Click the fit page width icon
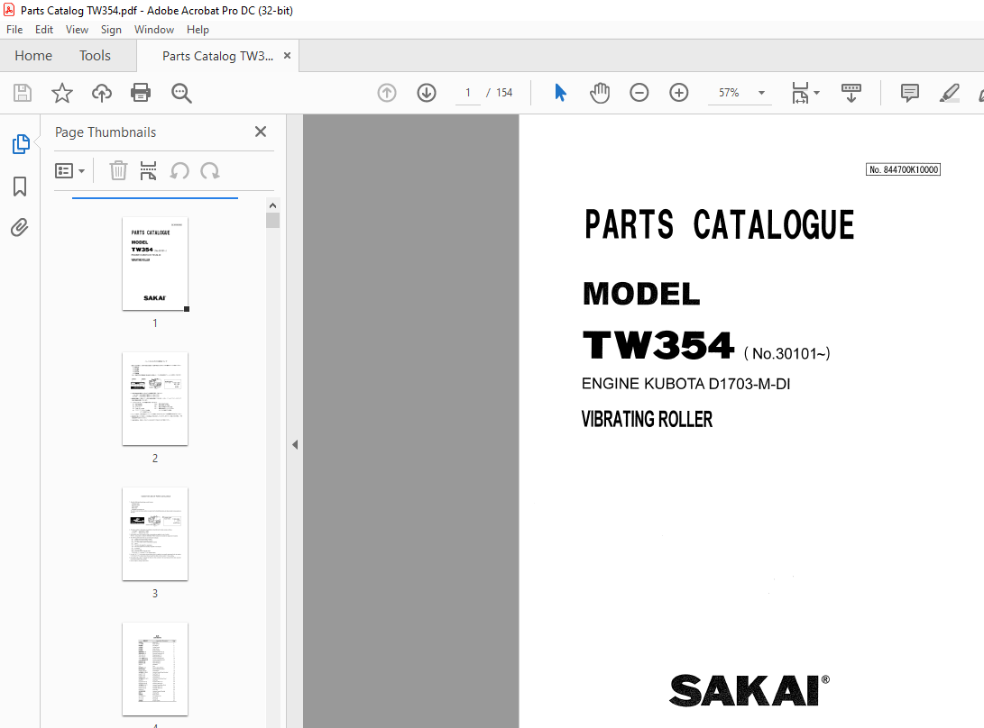Image resolution: width=984 pixels, height=728 pixels. (x=800, y=93)
